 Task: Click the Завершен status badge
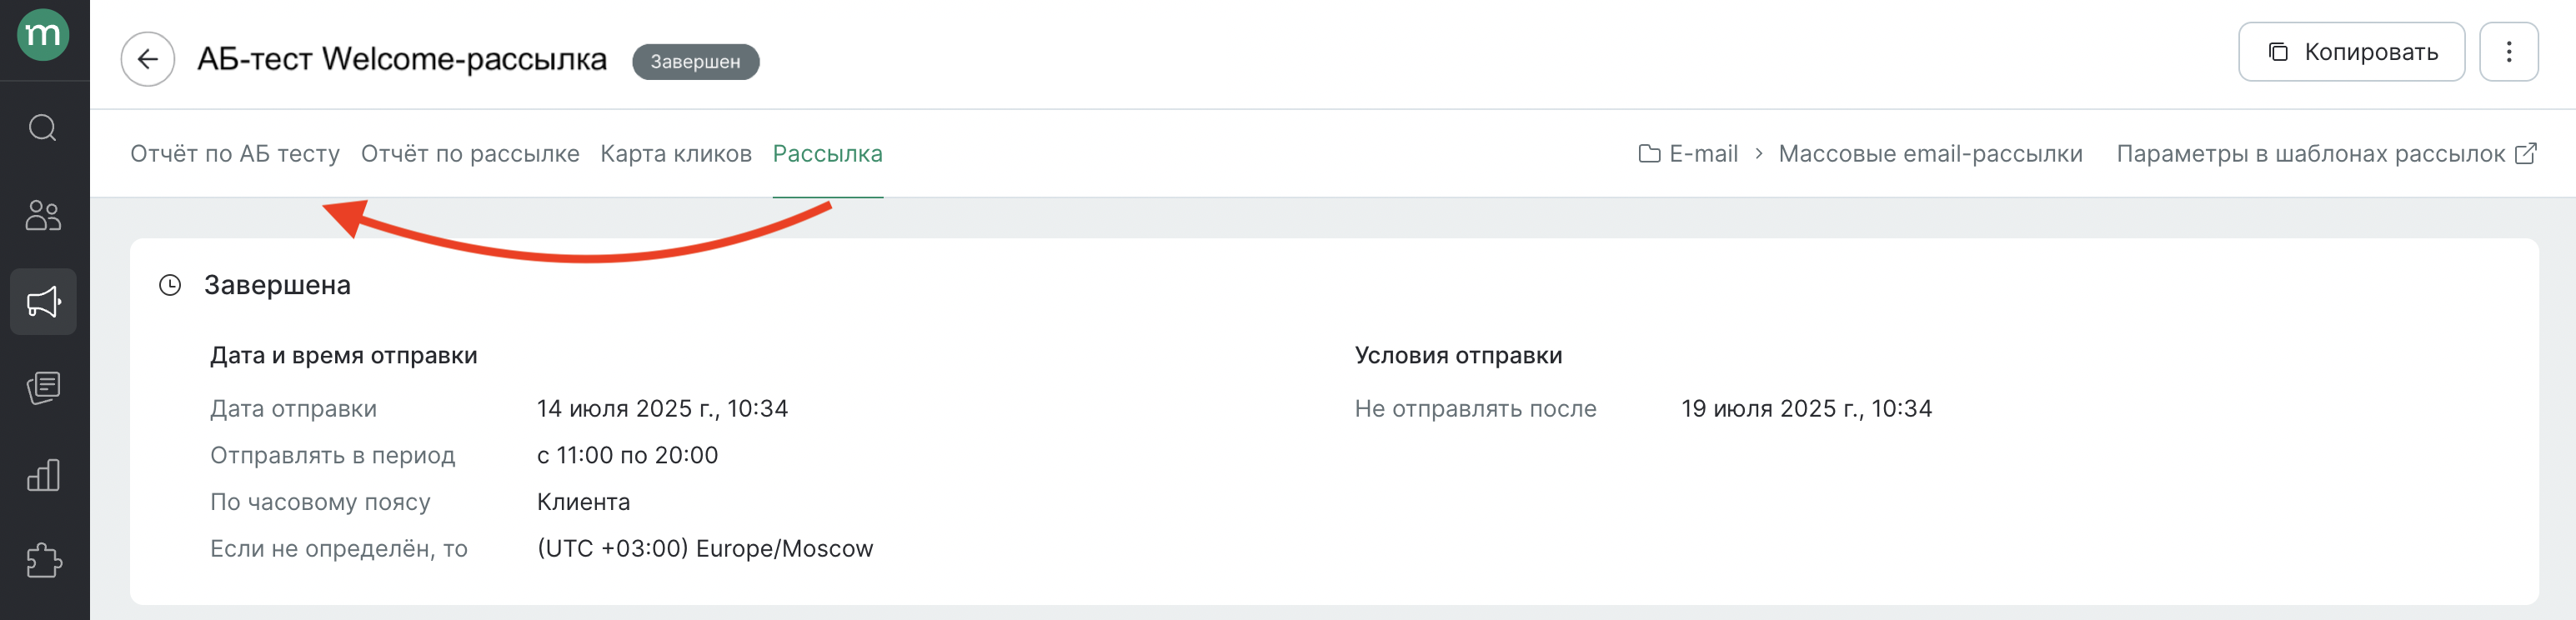coord(696,61)
